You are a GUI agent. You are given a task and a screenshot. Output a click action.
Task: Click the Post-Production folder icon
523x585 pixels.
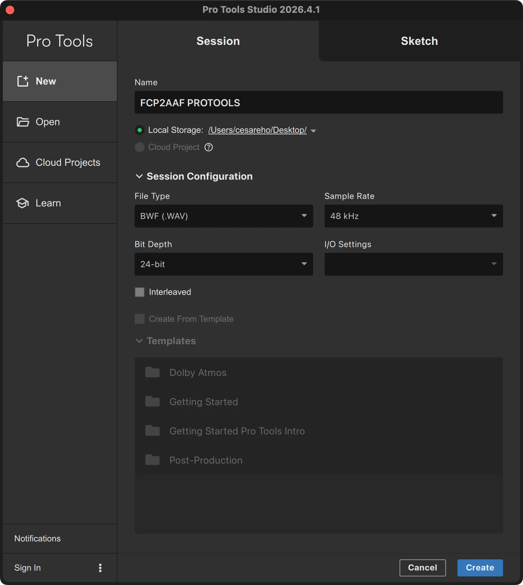click(152, 460)
